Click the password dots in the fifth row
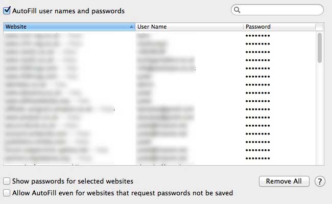Viewport: 332px width, 204px height. tap(257, 69)
